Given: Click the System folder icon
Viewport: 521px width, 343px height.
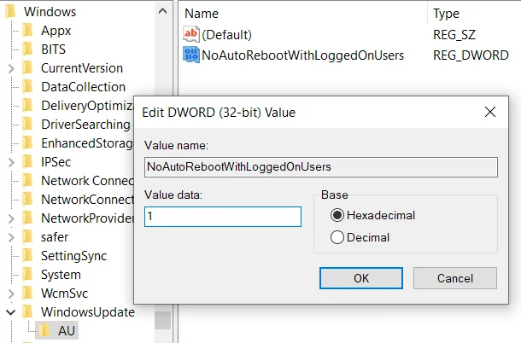Looking at the screenshot, I should click(x=27, y=274).
